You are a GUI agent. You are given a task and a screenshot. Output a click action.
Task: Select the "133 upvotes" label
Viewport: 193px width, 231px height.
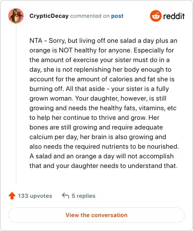click(x=35, y=196)
